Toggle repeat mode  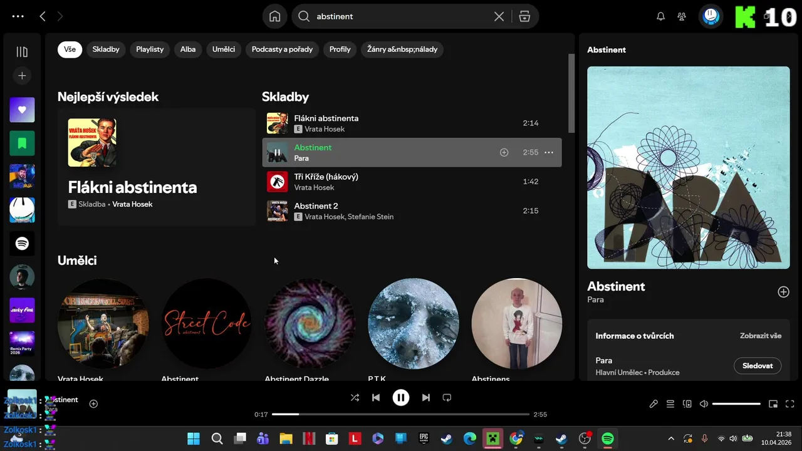tap(447, 397)
